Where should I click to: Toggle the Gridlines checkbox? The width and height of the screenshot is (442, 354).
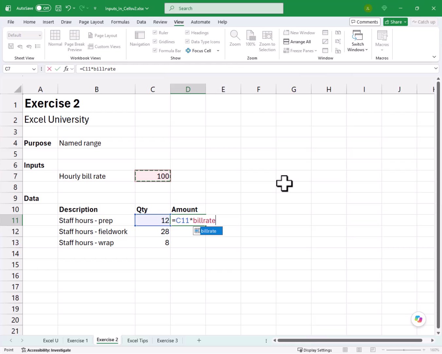click(155, 42)
